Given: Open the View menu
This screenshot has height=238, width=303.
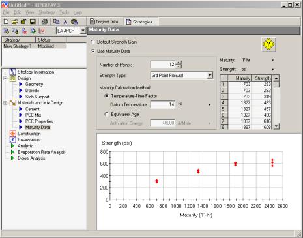Looking at the screenshot, I should (x=30, y=12).
